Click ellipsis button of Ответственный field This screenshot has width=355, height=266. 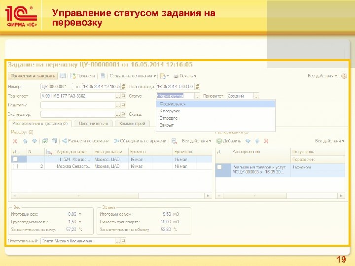117,241
